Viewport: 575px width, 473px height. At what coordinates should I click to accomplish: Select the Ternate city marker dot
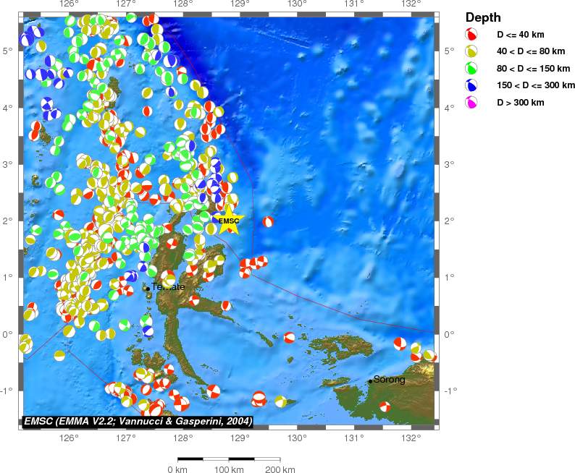pyautogui.click(x=147, y=289)
